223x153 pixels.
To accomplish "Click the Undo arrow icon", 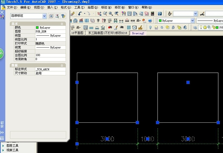I will coord(80,14).
